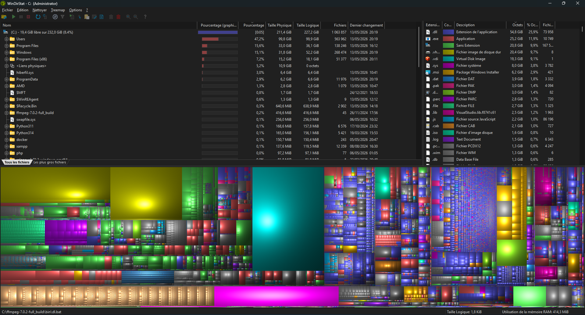This screenshot has height=315, width=585.
Task: Click the gray delete to recycle bin icon
Action: [x=111, y=17]
